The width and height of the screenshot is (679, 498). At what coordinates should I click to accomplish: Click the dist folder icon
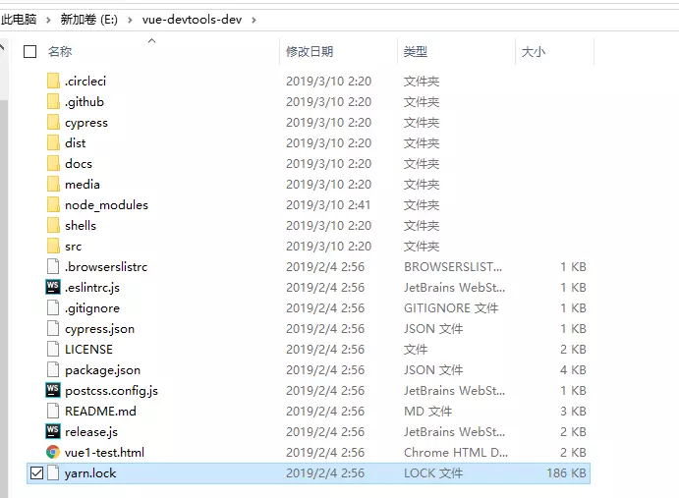(x=53, y=142)
